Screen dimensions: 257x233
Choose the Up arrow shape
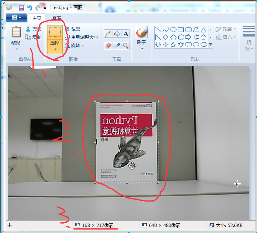(204, 37)
